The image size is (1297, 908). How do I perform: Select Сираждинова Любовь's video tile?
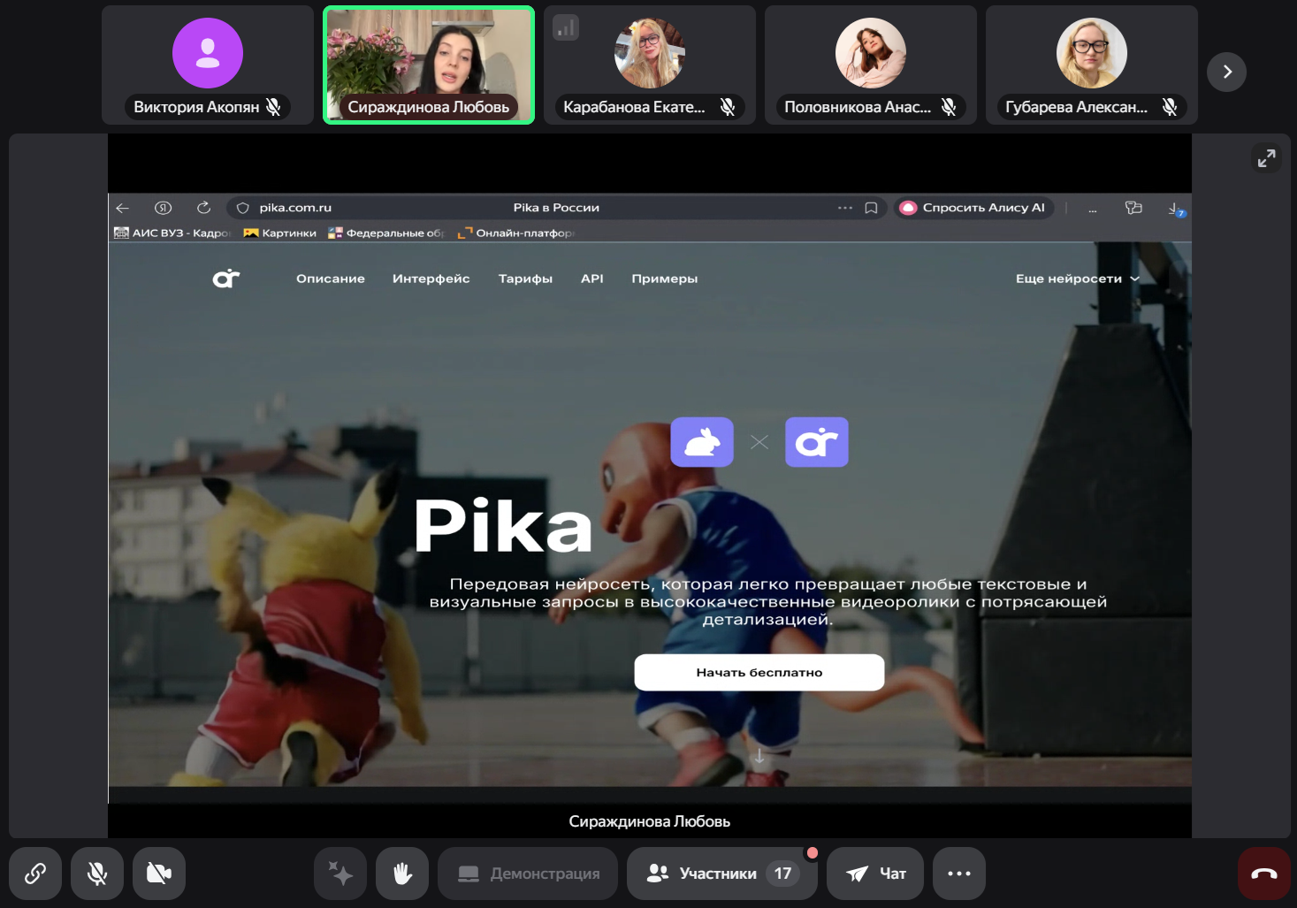click(429, 65)
